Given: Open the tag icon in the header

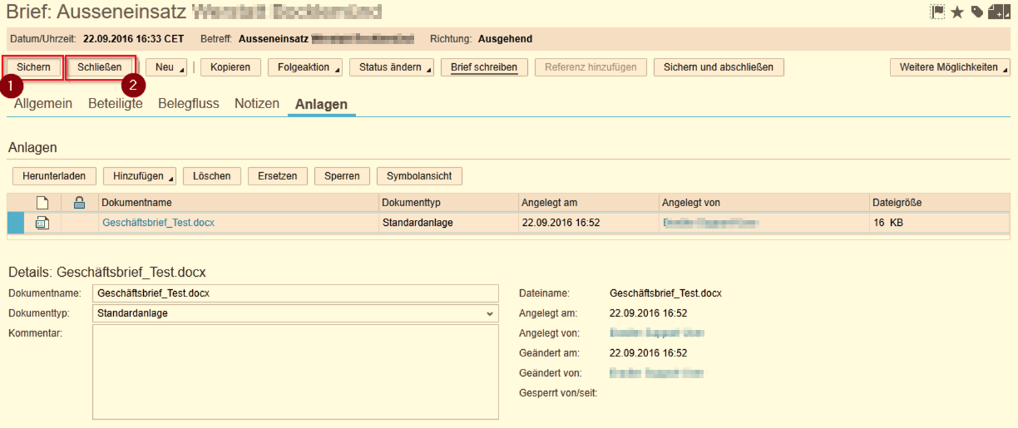Looking at the screenshot, I should (976, 12).
